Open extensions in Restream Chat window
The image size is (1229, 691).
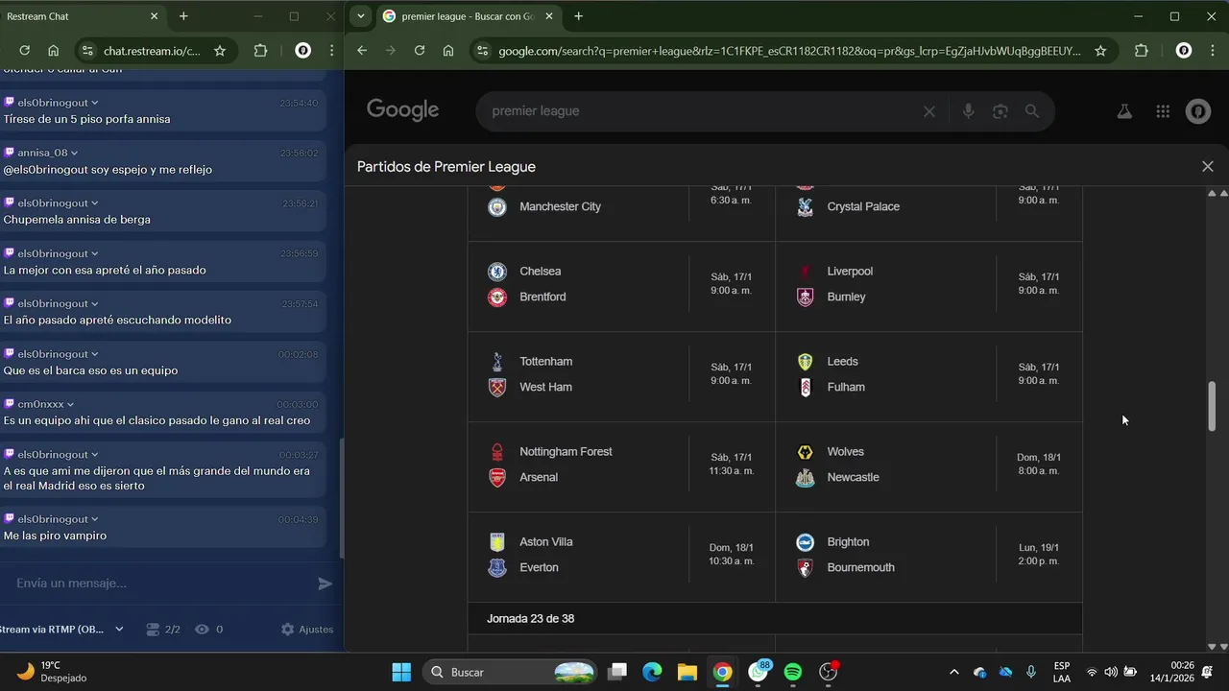pos(260,51)
